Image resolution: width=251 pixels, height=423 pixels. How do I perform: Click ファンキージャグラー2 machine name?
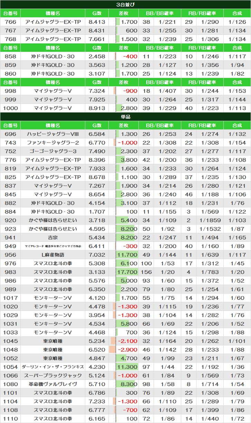53,142
